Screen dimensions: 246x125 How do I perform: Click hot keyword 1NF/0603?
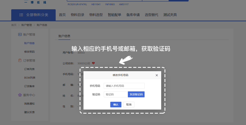click(110, 5)
